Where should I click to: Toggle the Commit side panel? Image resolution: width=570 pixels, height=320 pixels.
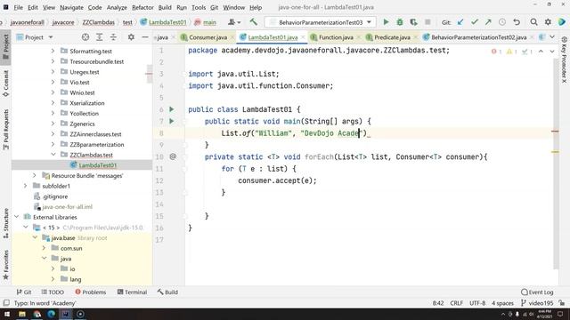pyautogui.click(x=6, y=84)
